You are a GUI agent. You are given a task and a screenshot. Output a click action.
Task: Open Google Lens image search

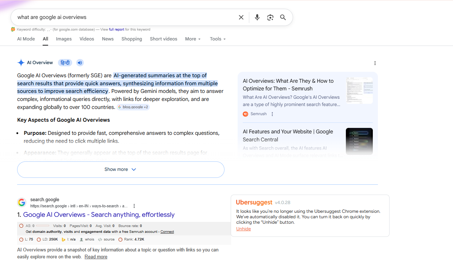(x=270, y=17)
